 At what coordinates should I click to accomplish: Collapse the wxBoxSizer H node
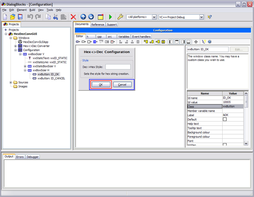pyautogui.click(x=25, y=70)
